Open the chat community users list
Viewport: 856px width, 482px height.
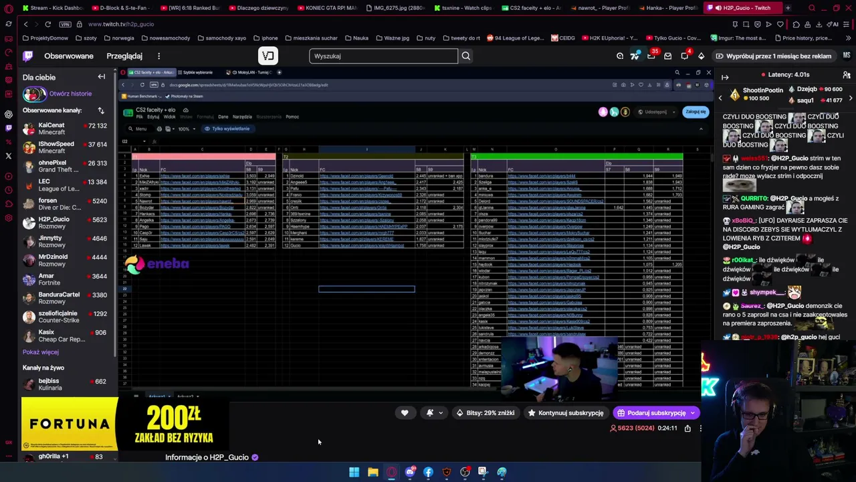pyautogui.click(x=847, y=75)
